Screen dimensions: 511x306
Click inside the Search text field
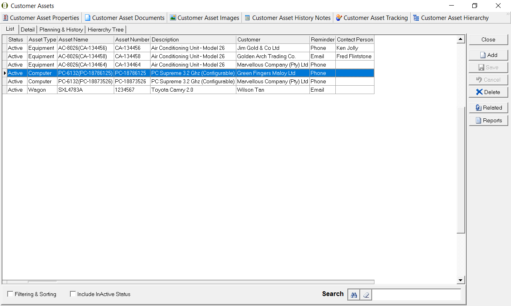point(416,294)
